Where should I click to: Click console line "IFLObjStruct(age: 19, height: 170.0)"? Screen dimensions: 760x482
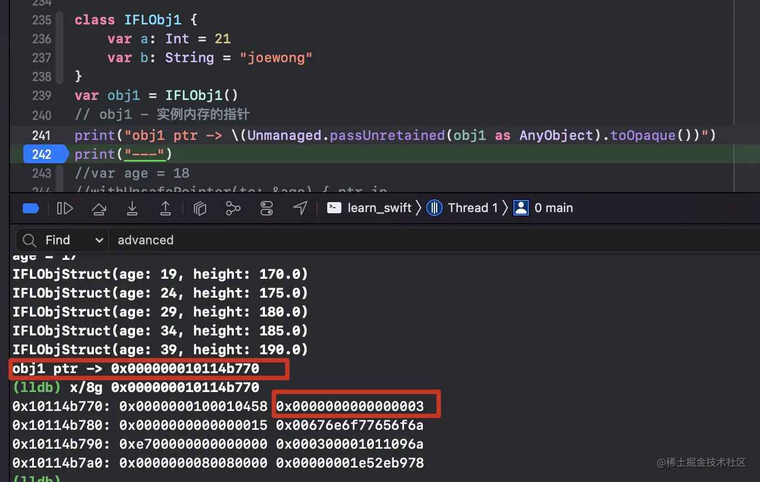click(160, 274)
